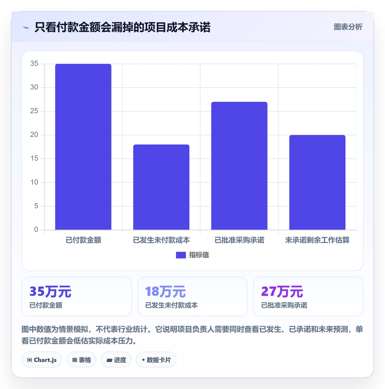Screen dimensions: 385x389
Task: Click the description paragraph starting 图中数值为情景模拟
Action: 192,335
